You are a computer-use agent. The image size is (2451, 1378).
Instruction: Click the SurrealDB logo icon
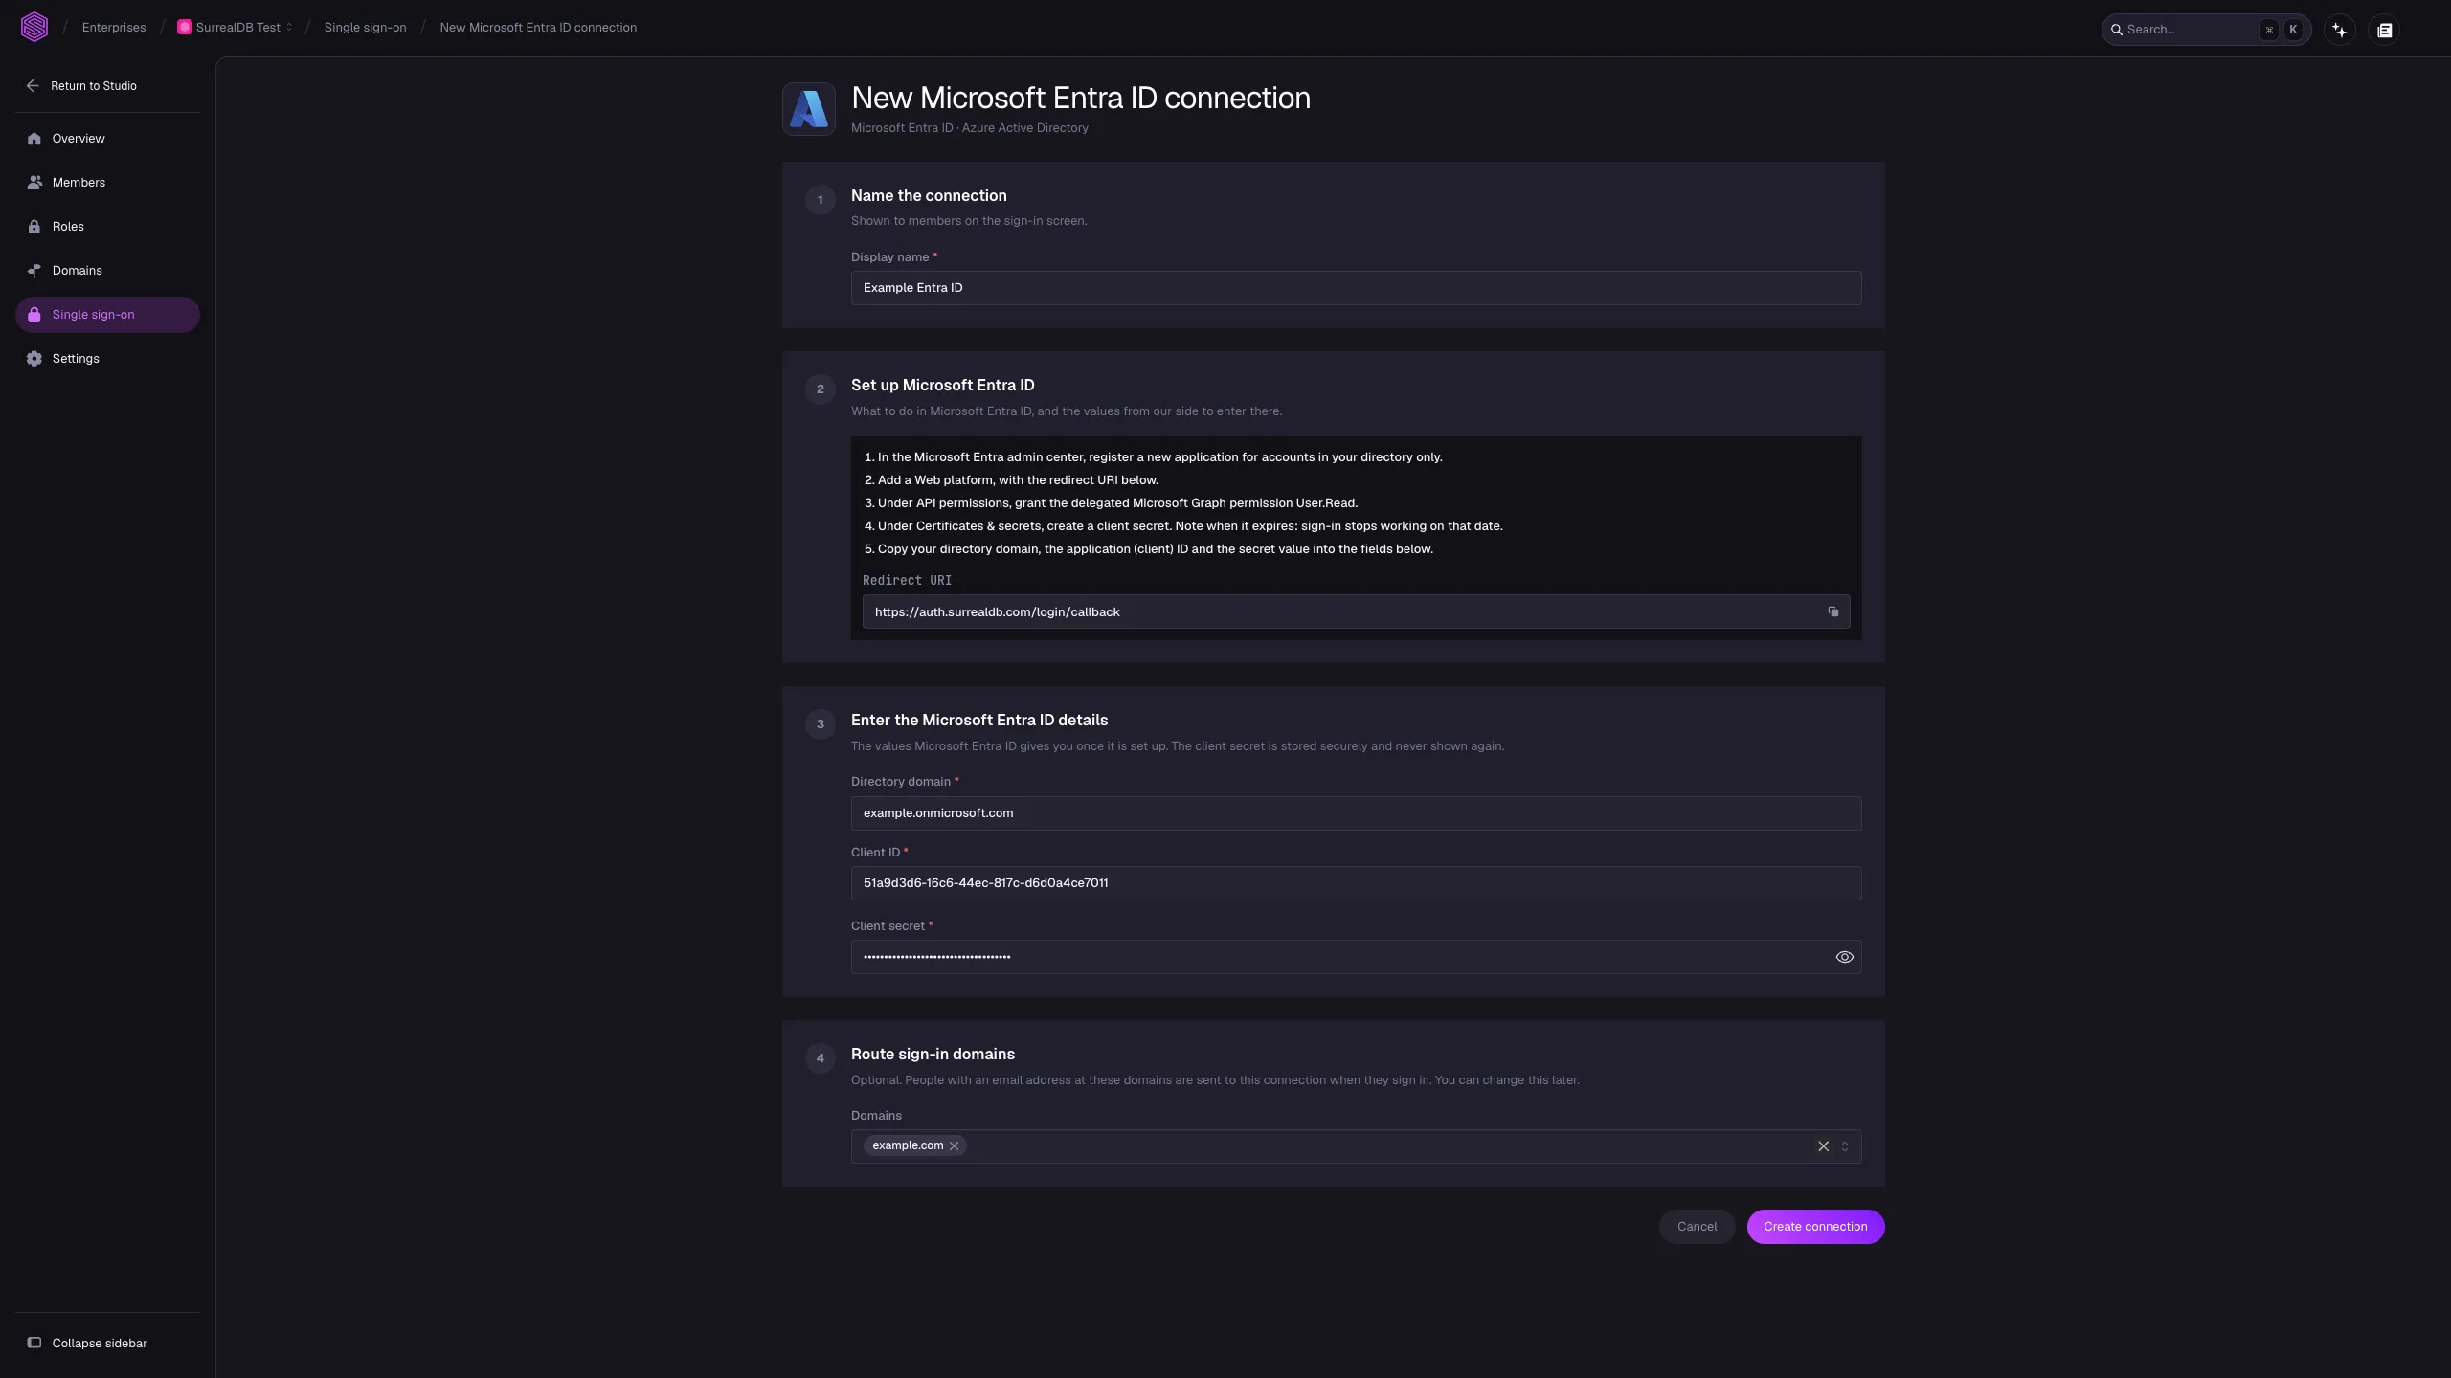pos(34,27)
